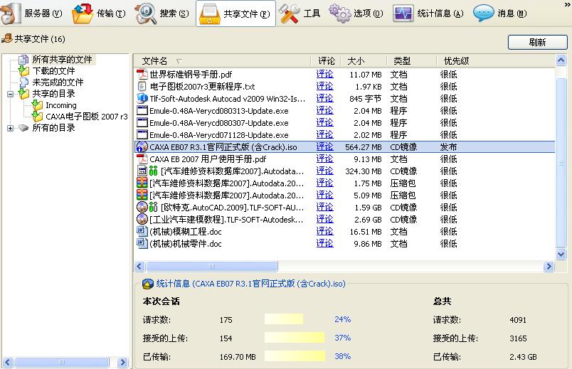Click archive icon of 1.75 MB Autodata file
572x369 pixels.
[142, 183]
